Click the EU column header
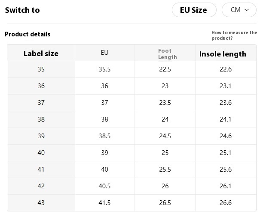Image resolution: width=263 pixels, height=214 pixels. [x=105, y=53]
